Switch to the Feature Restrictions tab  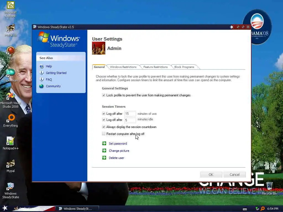pos(155,67)
